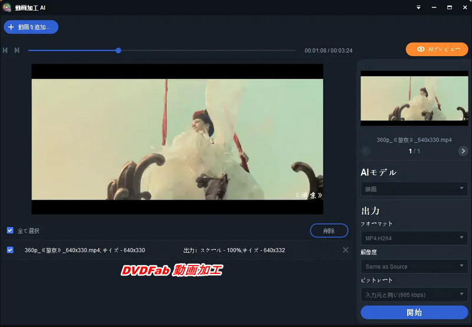Viewport: 472px width, 327px height.
Task: Click the main video preview area
Action: coord(178,139)
